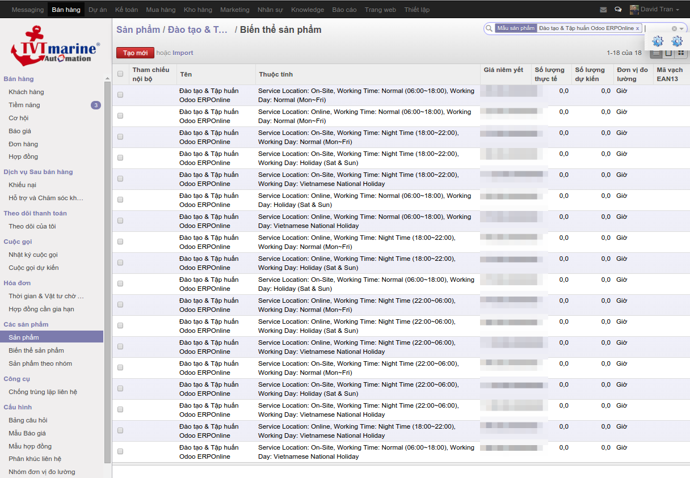Tick checkbox for On-Site, Night Time (18:00~22:00), Holiday row
The height and width of the screenshot is (478, 690).
[x=120, y=158]
